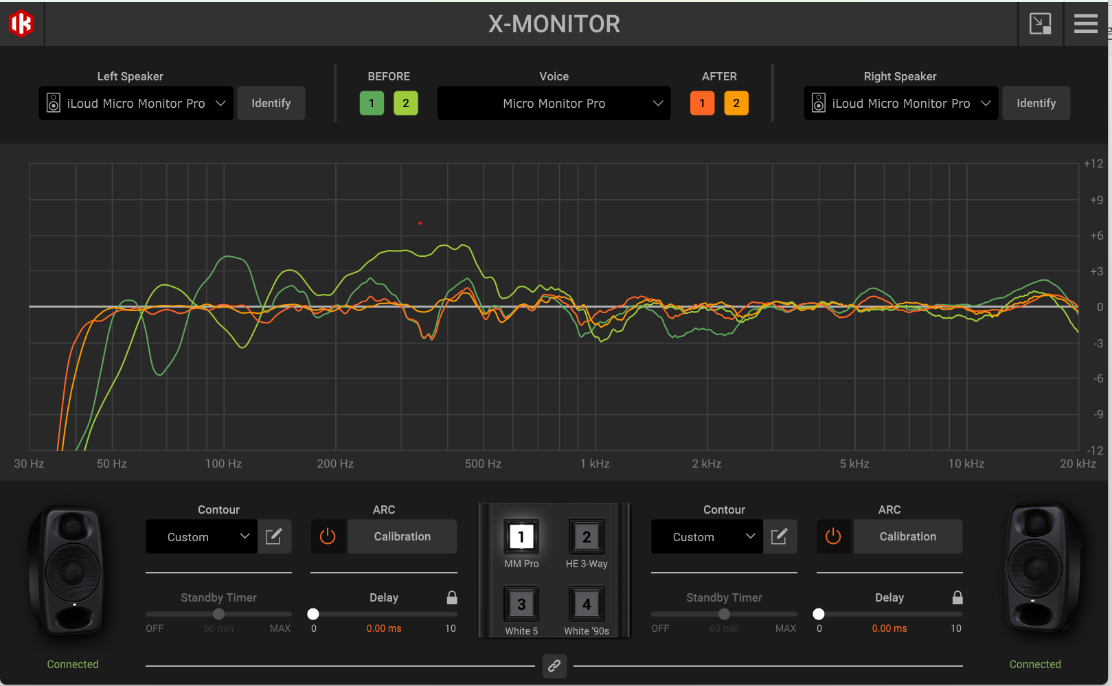Expand the right Contour Custom dropdown

pyautogui.click(x=706, y=537)
